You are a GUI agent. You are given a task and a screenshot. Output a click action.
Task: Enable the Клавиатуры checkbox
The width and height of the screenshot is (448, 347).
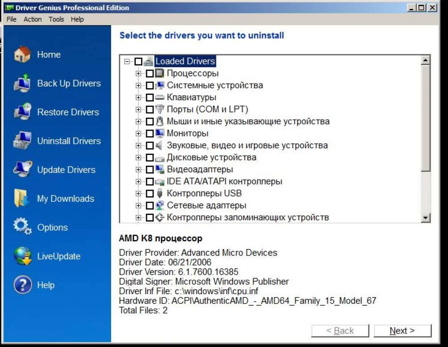point(150,98)
